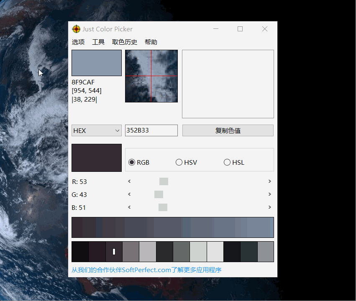Open the 取色历史 menu
Screen dimensions: 356x301
tap(124, 42)
